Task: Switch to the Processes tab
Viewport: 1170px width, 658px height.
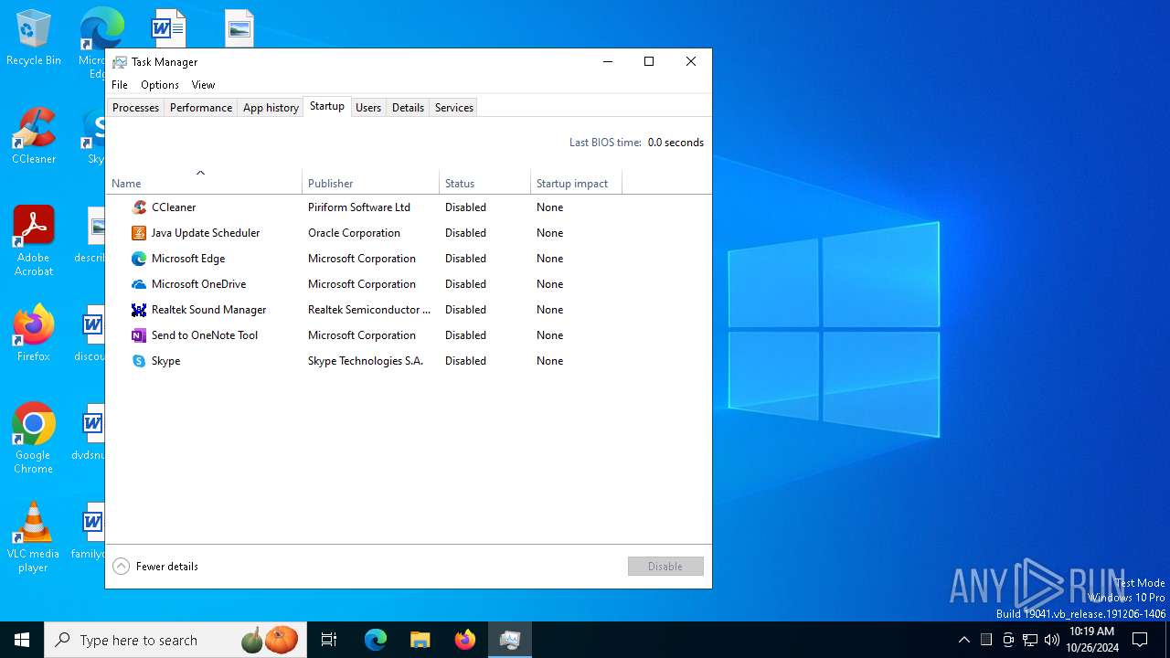Action: [135, 108]
